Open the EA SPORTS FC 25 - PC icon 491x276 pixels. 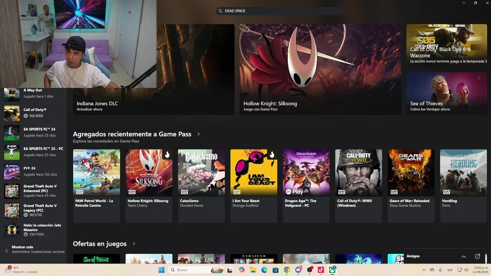tap(12, 152)
